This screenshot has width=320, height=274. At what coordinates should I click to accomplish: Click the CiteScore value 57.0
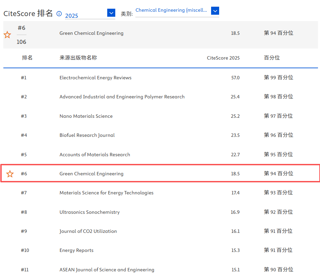click(236, 78)
